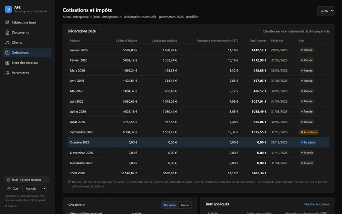
Task: Click the Cotisations calculator icon
Action: (7, 53)
